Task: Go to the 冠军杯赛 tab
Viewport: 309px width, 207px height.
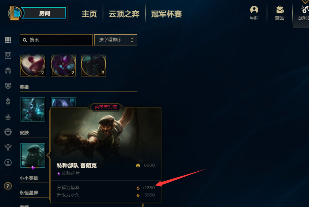Action: (166, 14)
